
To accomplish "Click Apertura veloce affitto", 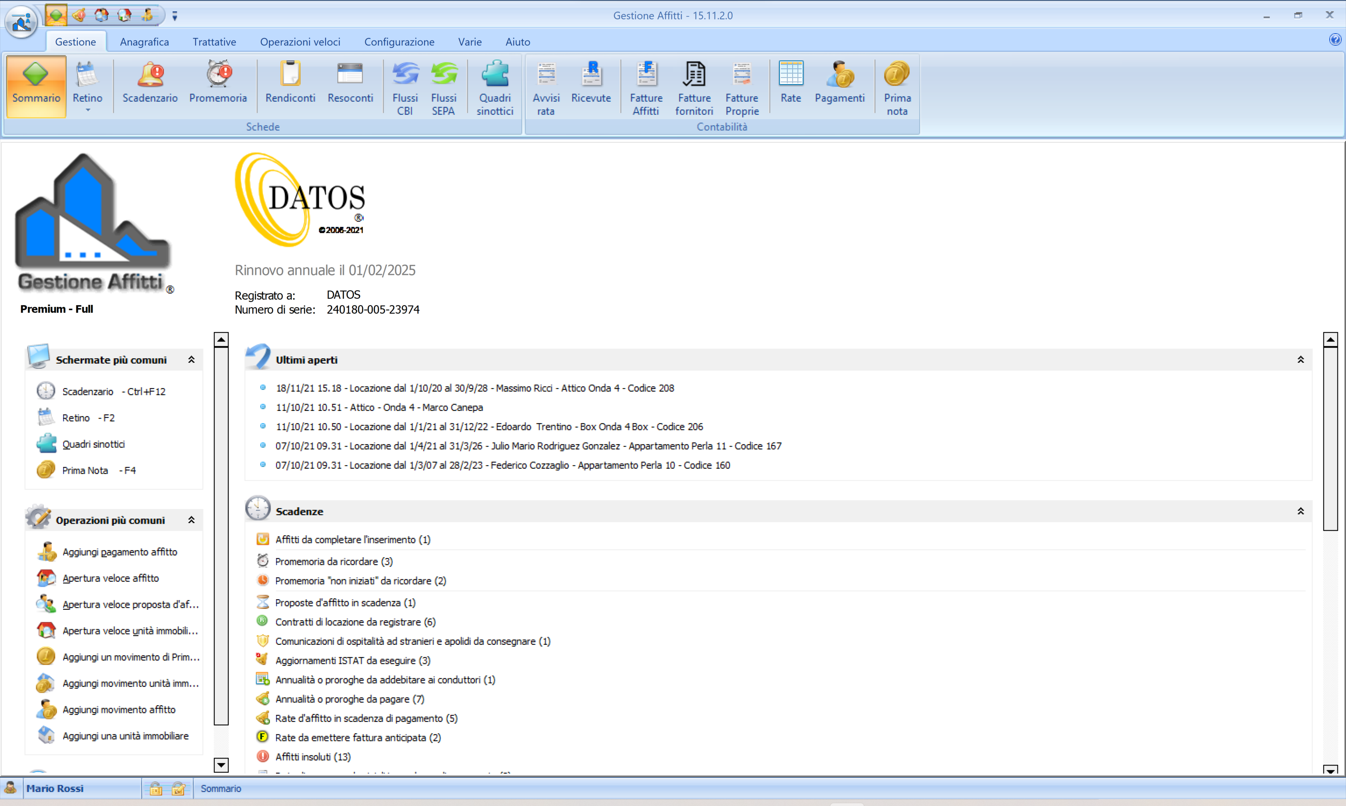I will coord(110,578).
